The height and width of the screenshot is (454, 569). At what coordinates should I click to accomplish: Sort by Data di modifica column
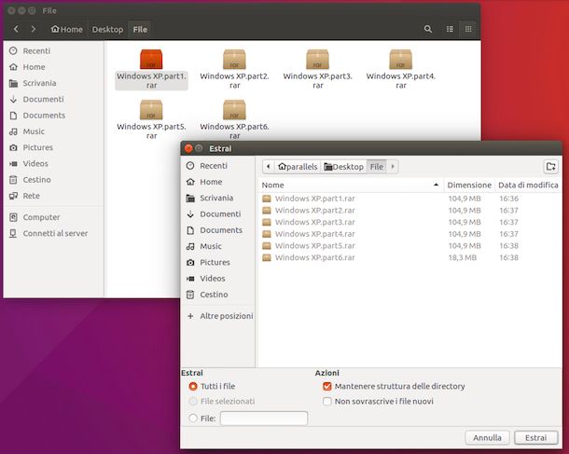pos(528,185)
